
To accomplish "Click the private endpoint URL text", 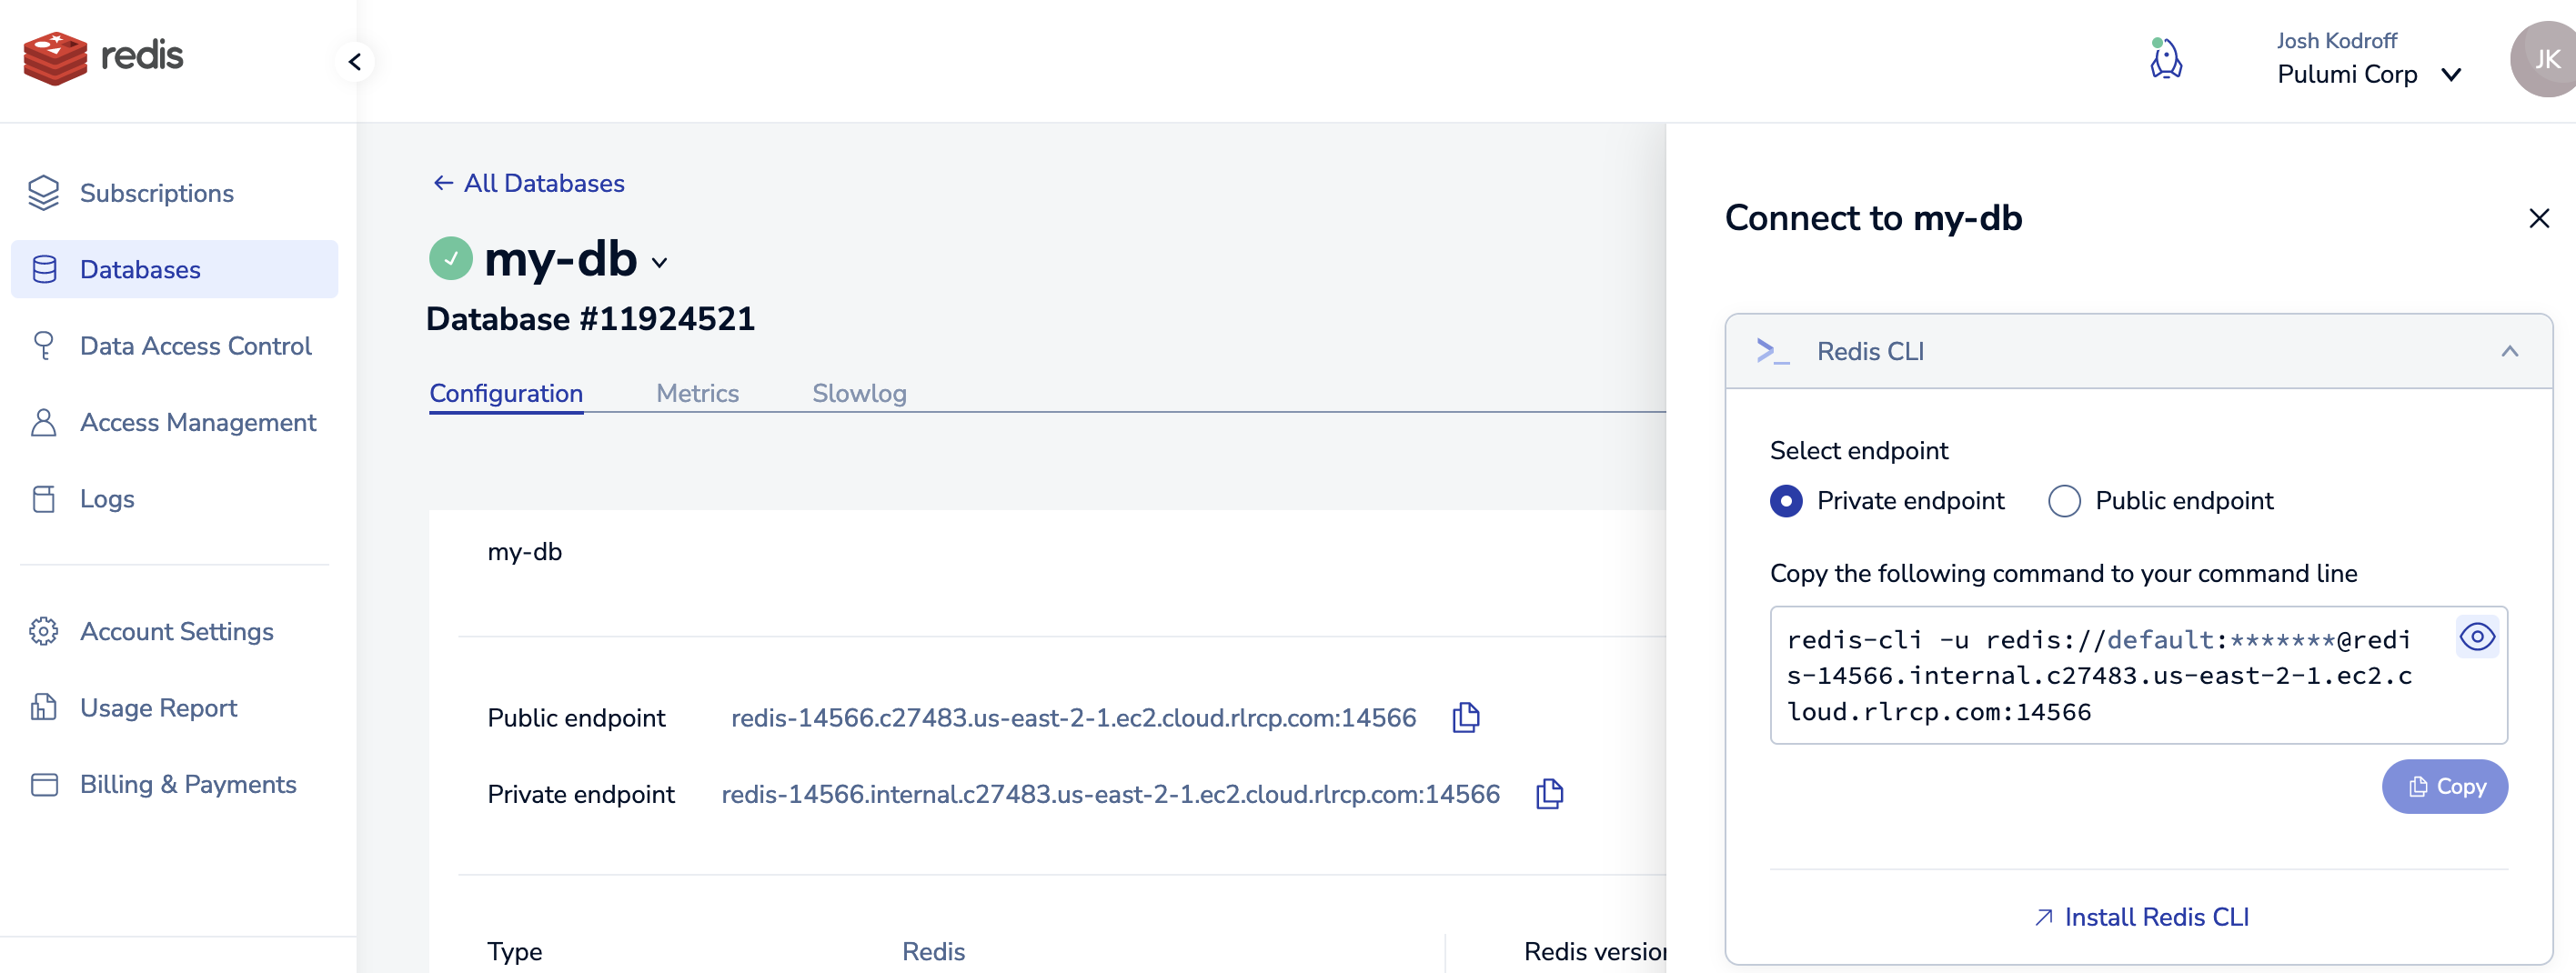I will 1110,794.
